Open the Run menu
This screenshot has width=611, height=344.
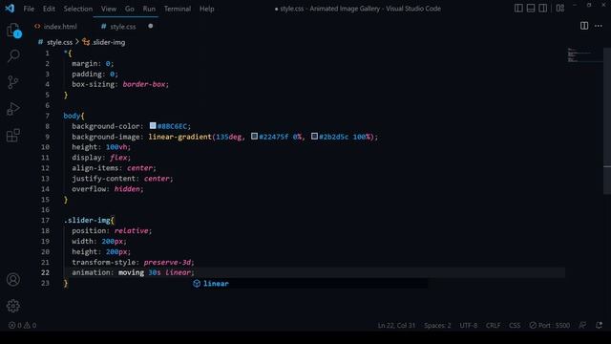(149, 9)
